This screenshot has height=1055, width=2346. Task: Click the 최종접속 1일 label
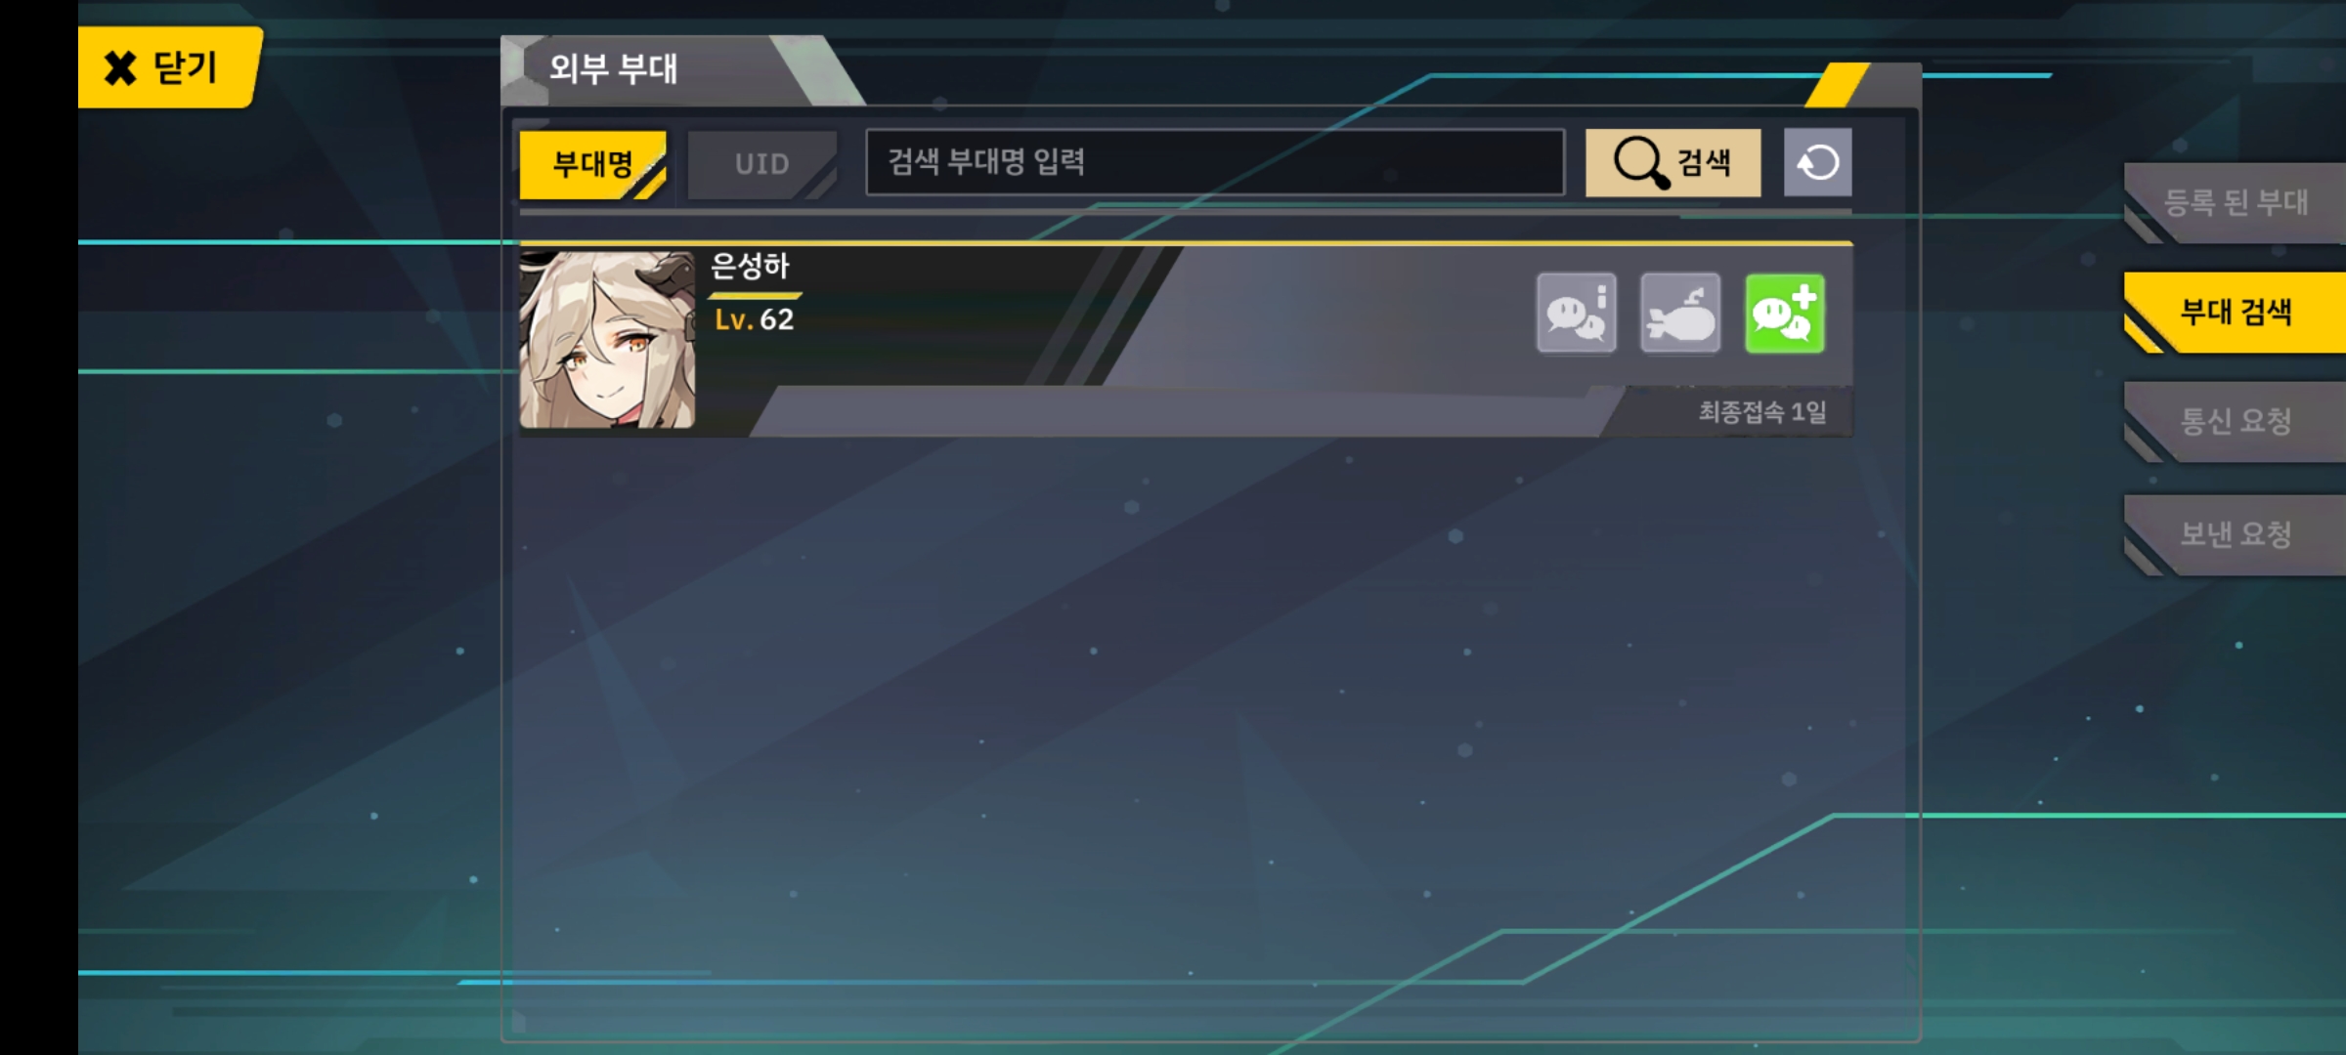pyautogui.click(x=1762, y=412)
